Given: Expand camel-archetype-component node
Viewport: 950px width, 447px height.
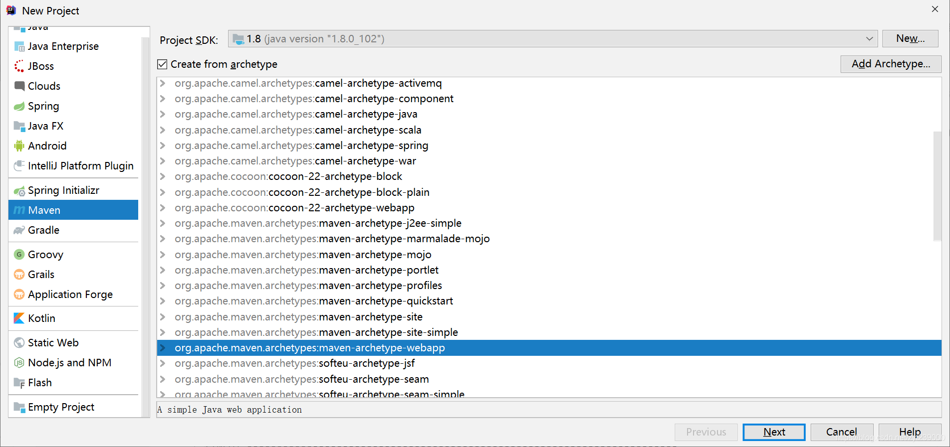Looking at the screenshot, I should click(x=163, y=99).
